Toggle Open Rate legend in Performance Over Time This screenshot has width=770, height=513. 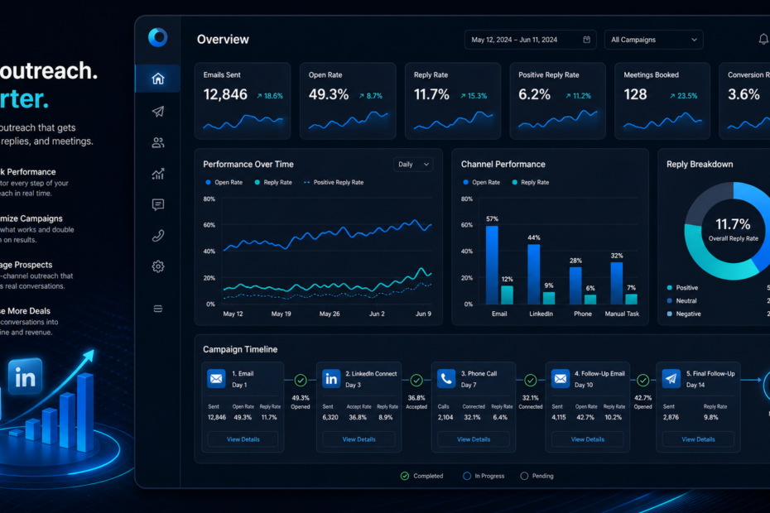[x=224, y=182]
